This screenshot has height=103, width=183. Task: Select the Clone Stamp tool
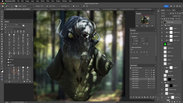(x=2, y=34)
